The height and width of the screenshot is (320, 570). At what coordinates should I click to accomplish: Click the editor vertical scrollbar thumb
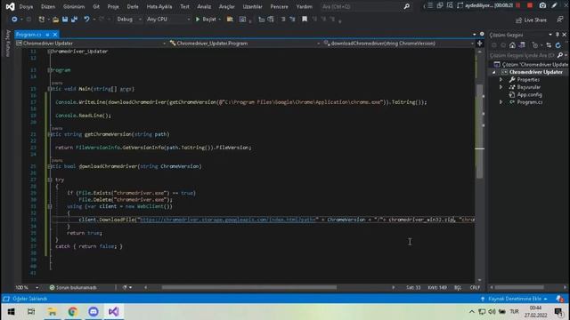pos(479,132)
